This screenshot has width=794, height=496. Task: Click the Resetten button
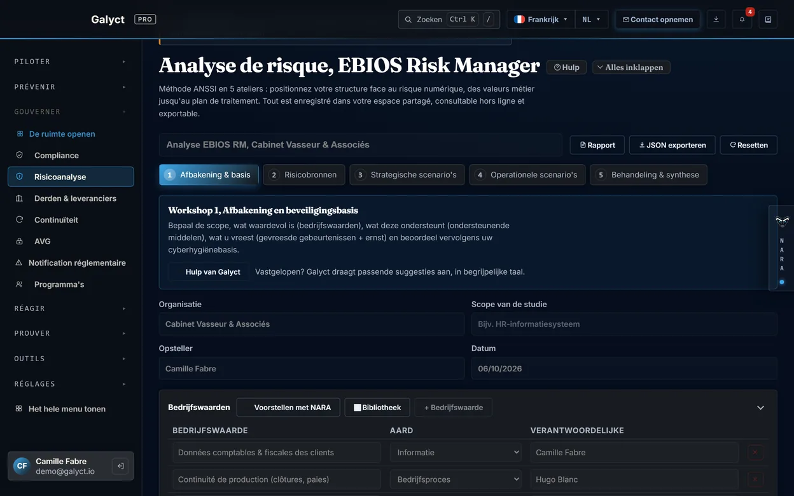(x=749, y=145)
